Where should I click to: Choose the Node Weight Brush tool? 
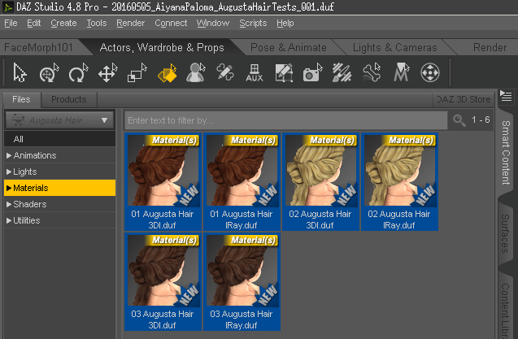tap(342, 72)
